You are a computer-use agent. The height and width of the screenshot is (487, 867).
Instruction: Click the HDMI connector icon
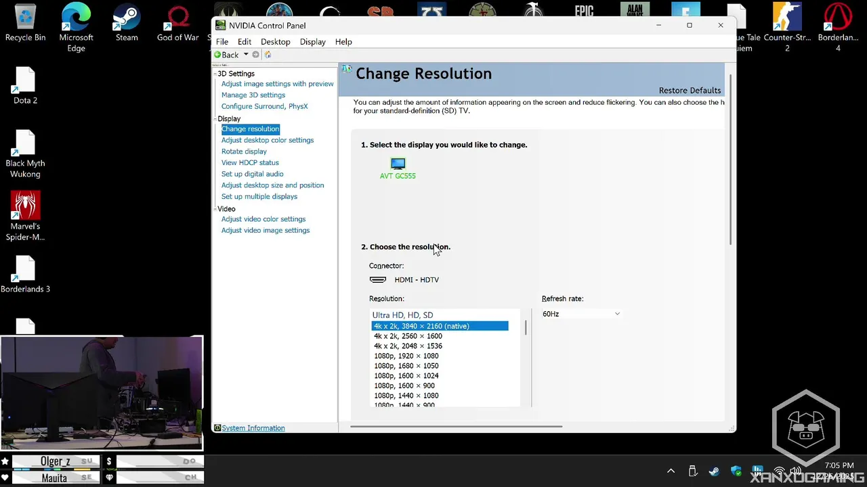coord(378,279)
